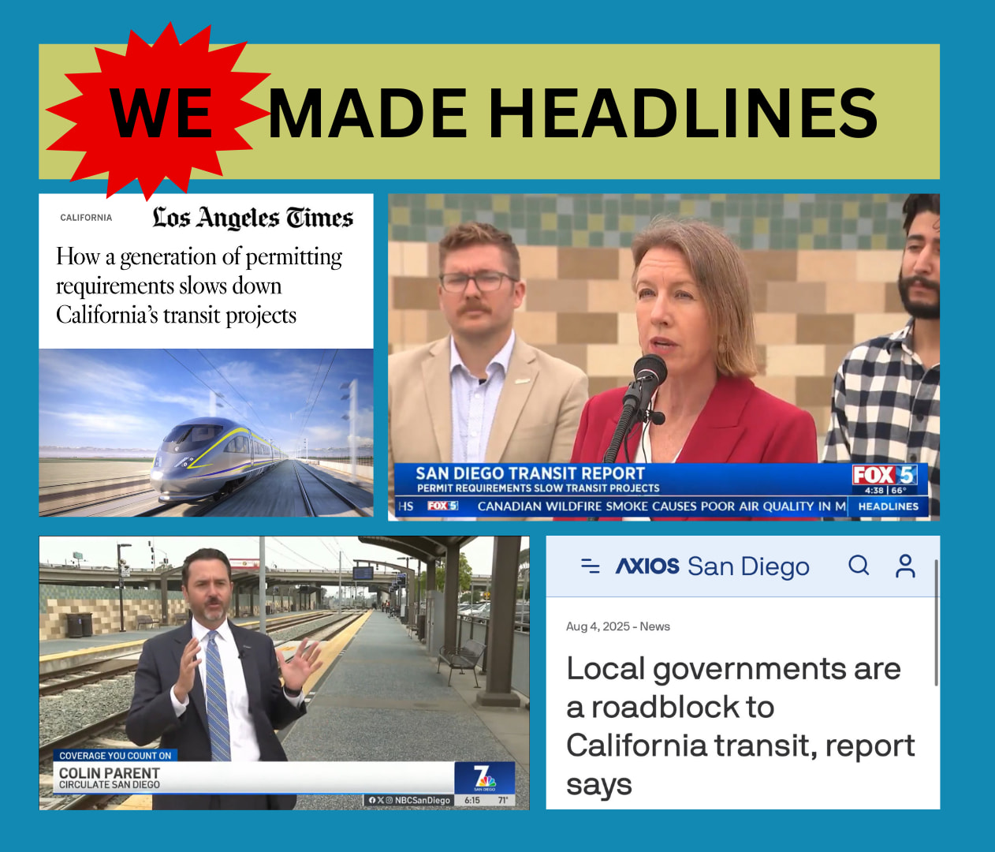Click the 'CIRCULATE SAN DIEGO' caption
Image resolution: width=995 pixels, height=852 pixels.
pos(110,785)
